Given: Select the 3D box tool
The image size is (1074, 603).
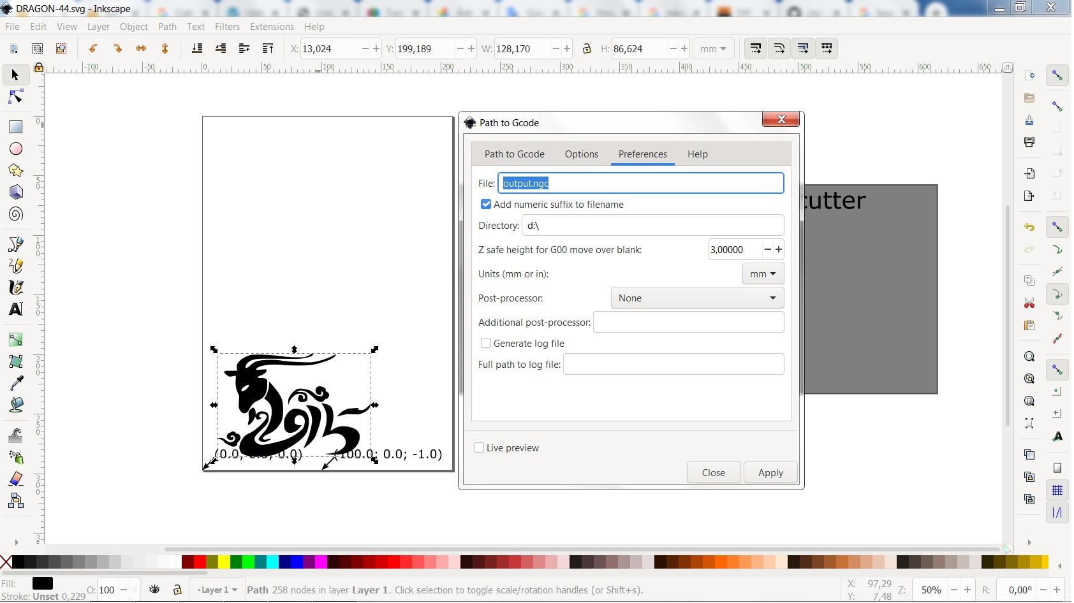Looking at the screenshot, I should 16,192.
